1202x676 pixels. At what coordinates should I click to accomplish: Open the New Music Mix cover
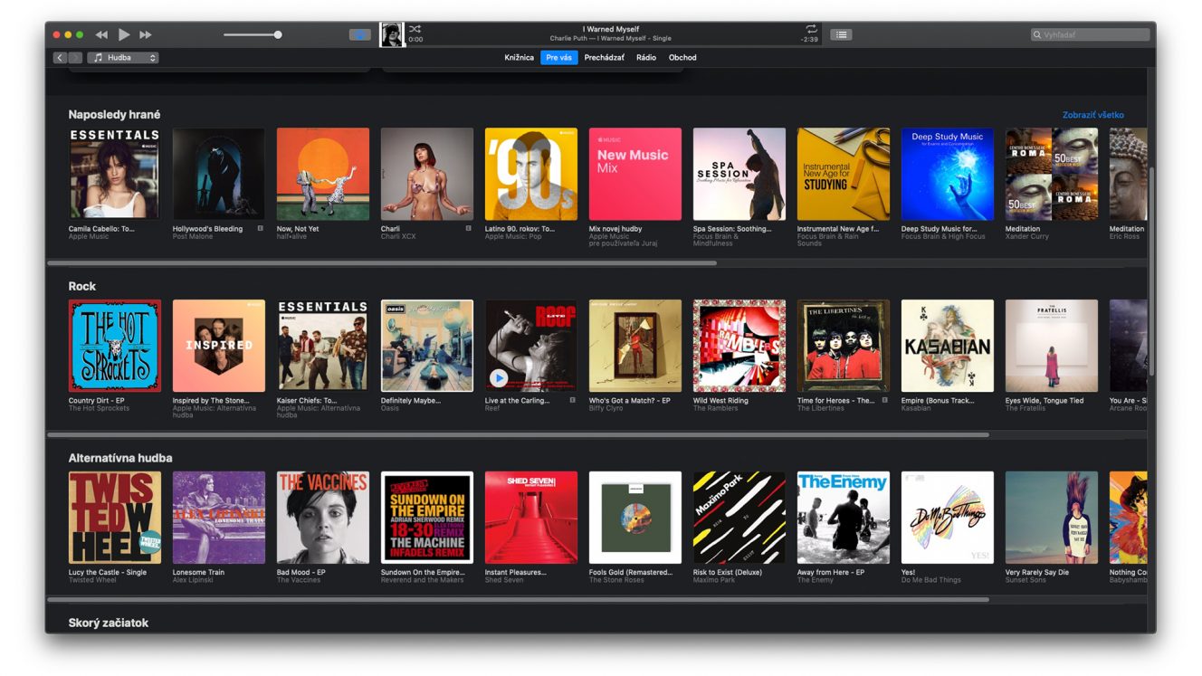(x=635, y=174)
